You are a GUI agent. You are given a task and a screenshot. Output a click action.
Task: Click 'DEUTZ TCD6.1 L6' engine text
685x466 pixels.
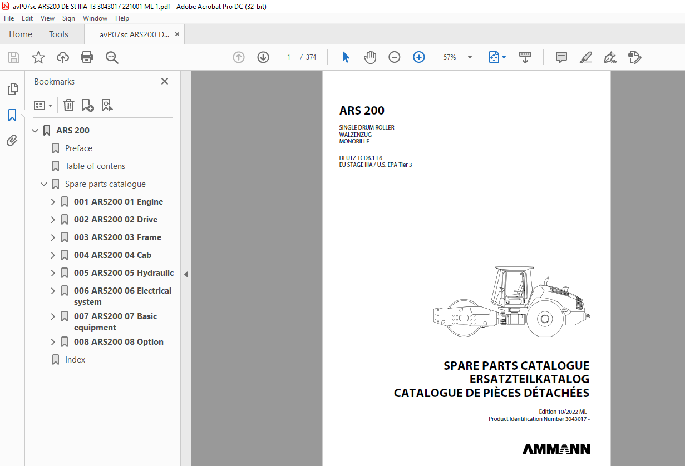tap(361, 158)
